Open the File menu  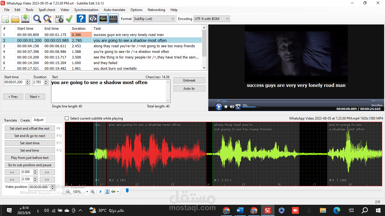click(7, 10)
